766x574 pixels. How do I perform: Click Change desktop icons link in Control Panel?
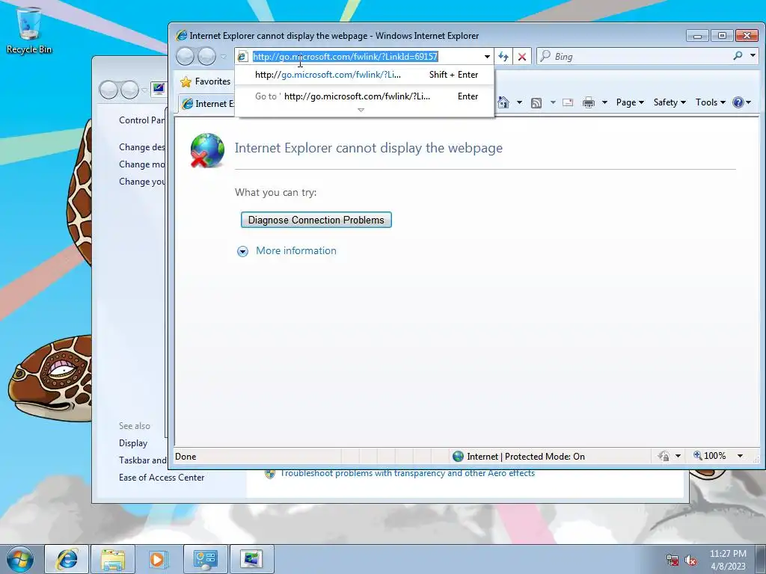click(x=141, y=147)
